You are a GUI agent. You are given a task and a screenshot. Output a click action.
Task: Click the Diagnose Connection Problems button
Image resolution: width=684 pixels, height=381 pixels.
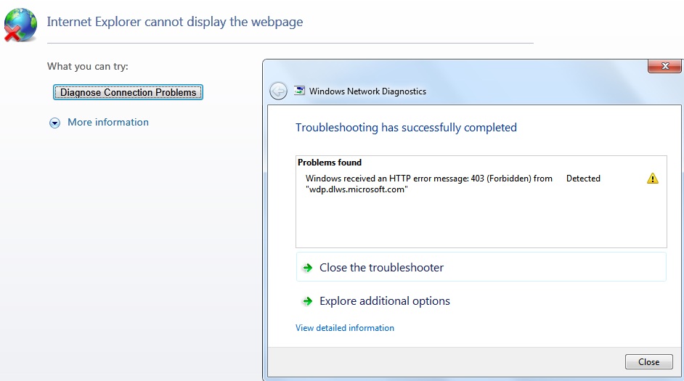(x=128, y=92)
